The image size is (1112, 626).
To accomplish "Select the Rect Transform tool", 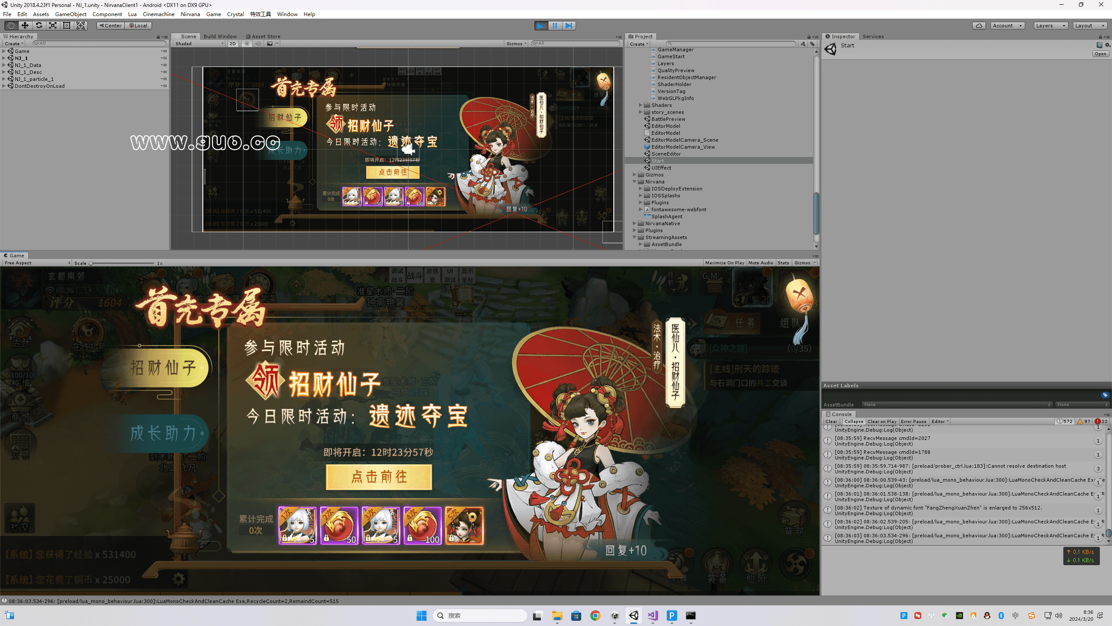I will (66, 26).
